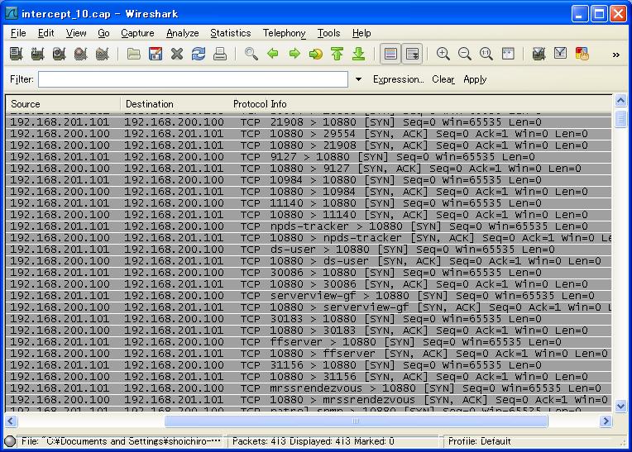This screenshot has width=632, height=452.
Task: Reload the capture file icon
Action: (x=199, y=54)
